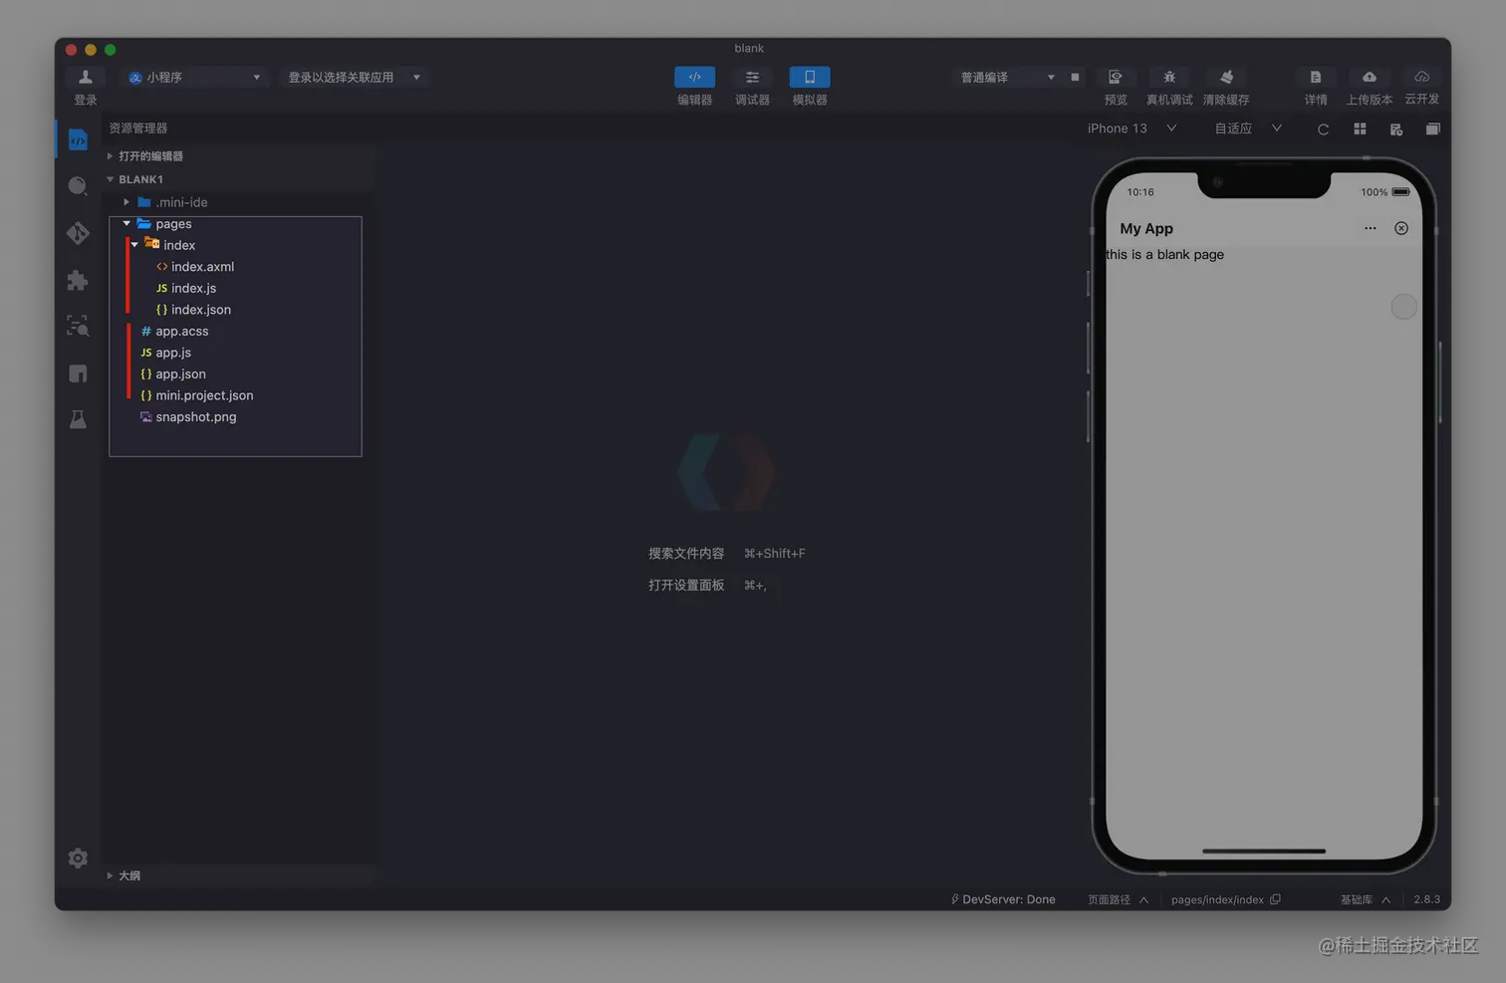Click the My App title in the simulator
The image size is (1506, 983).
coord(1146,228)
